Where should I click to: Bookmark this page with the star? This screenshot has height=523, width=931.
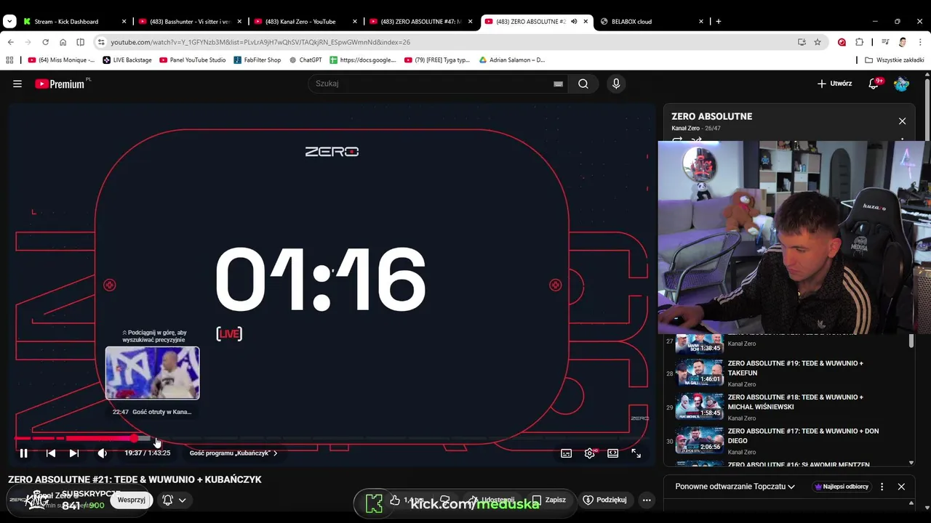click(x=818, y=42)
